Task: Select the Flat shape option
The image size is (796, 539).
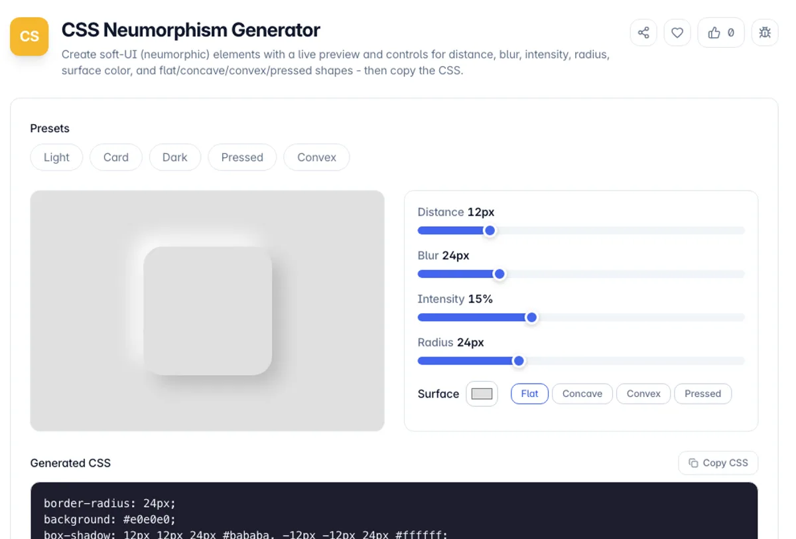Action: 529,394
